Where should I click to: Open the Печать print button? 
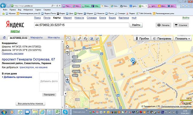pos(163,25)
